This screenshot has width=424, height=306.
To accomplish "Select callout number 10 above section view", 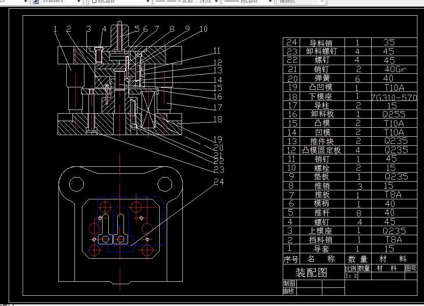I will [203, 29].
